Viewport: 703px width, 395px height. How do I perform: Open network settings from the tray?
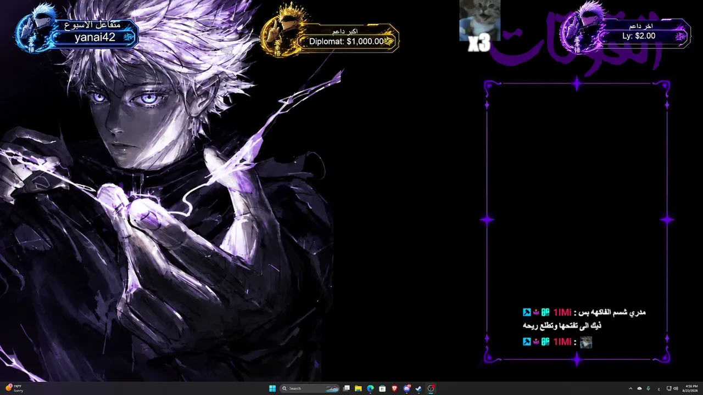click(x=668, y=388)
